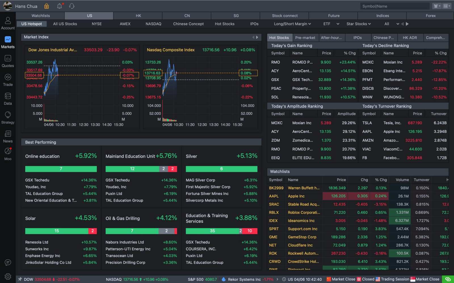The height and width of the screenshot is (283, 454).
Task: Click next arrow after Rekor Systems ticker
Action: (x=278, y=279)
